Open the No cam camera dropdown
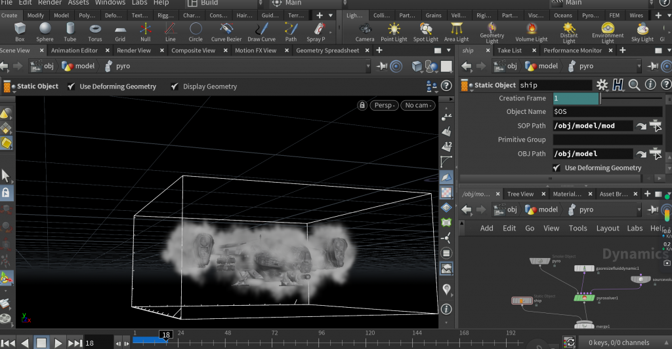 [x=418, y=105]
